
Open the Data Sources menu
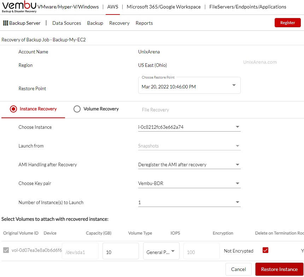tap(66, 23)
